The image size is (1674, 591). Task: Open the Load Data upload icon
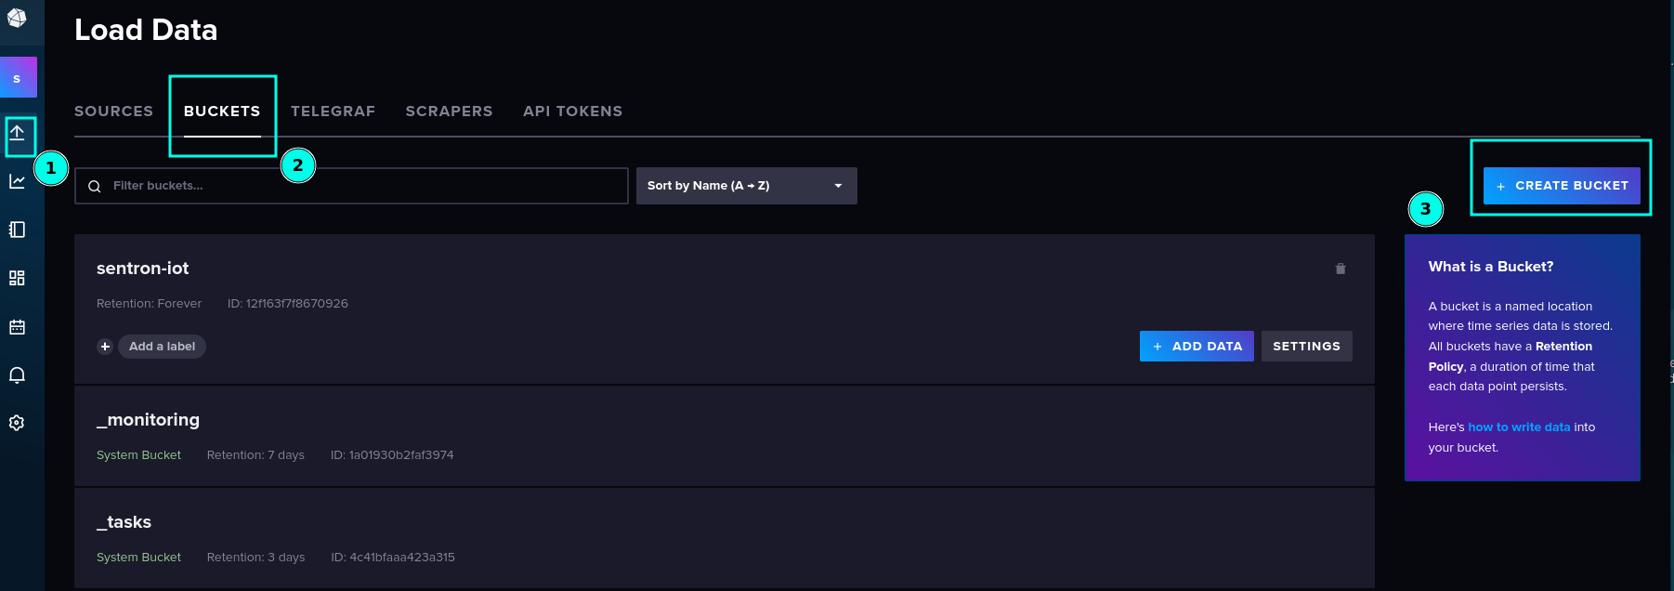pos(17,133)
